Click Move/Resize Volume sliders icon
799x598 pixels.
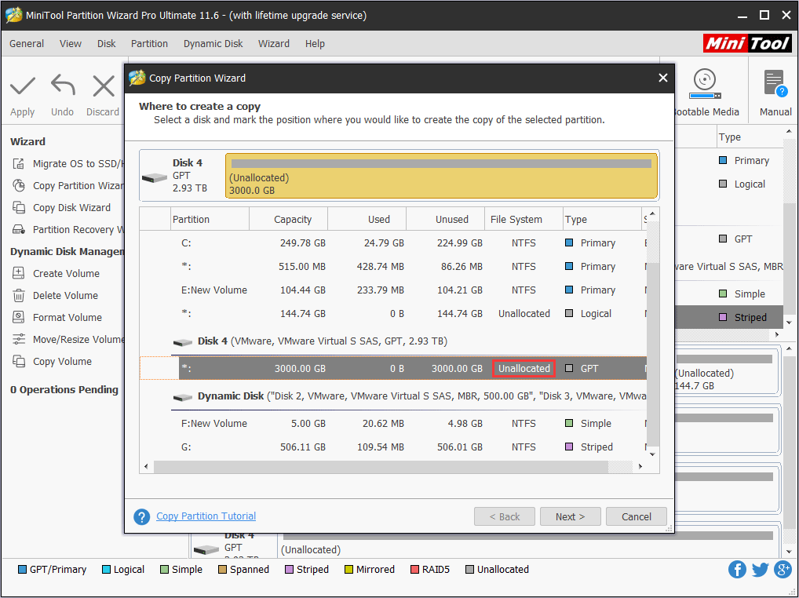18,339
